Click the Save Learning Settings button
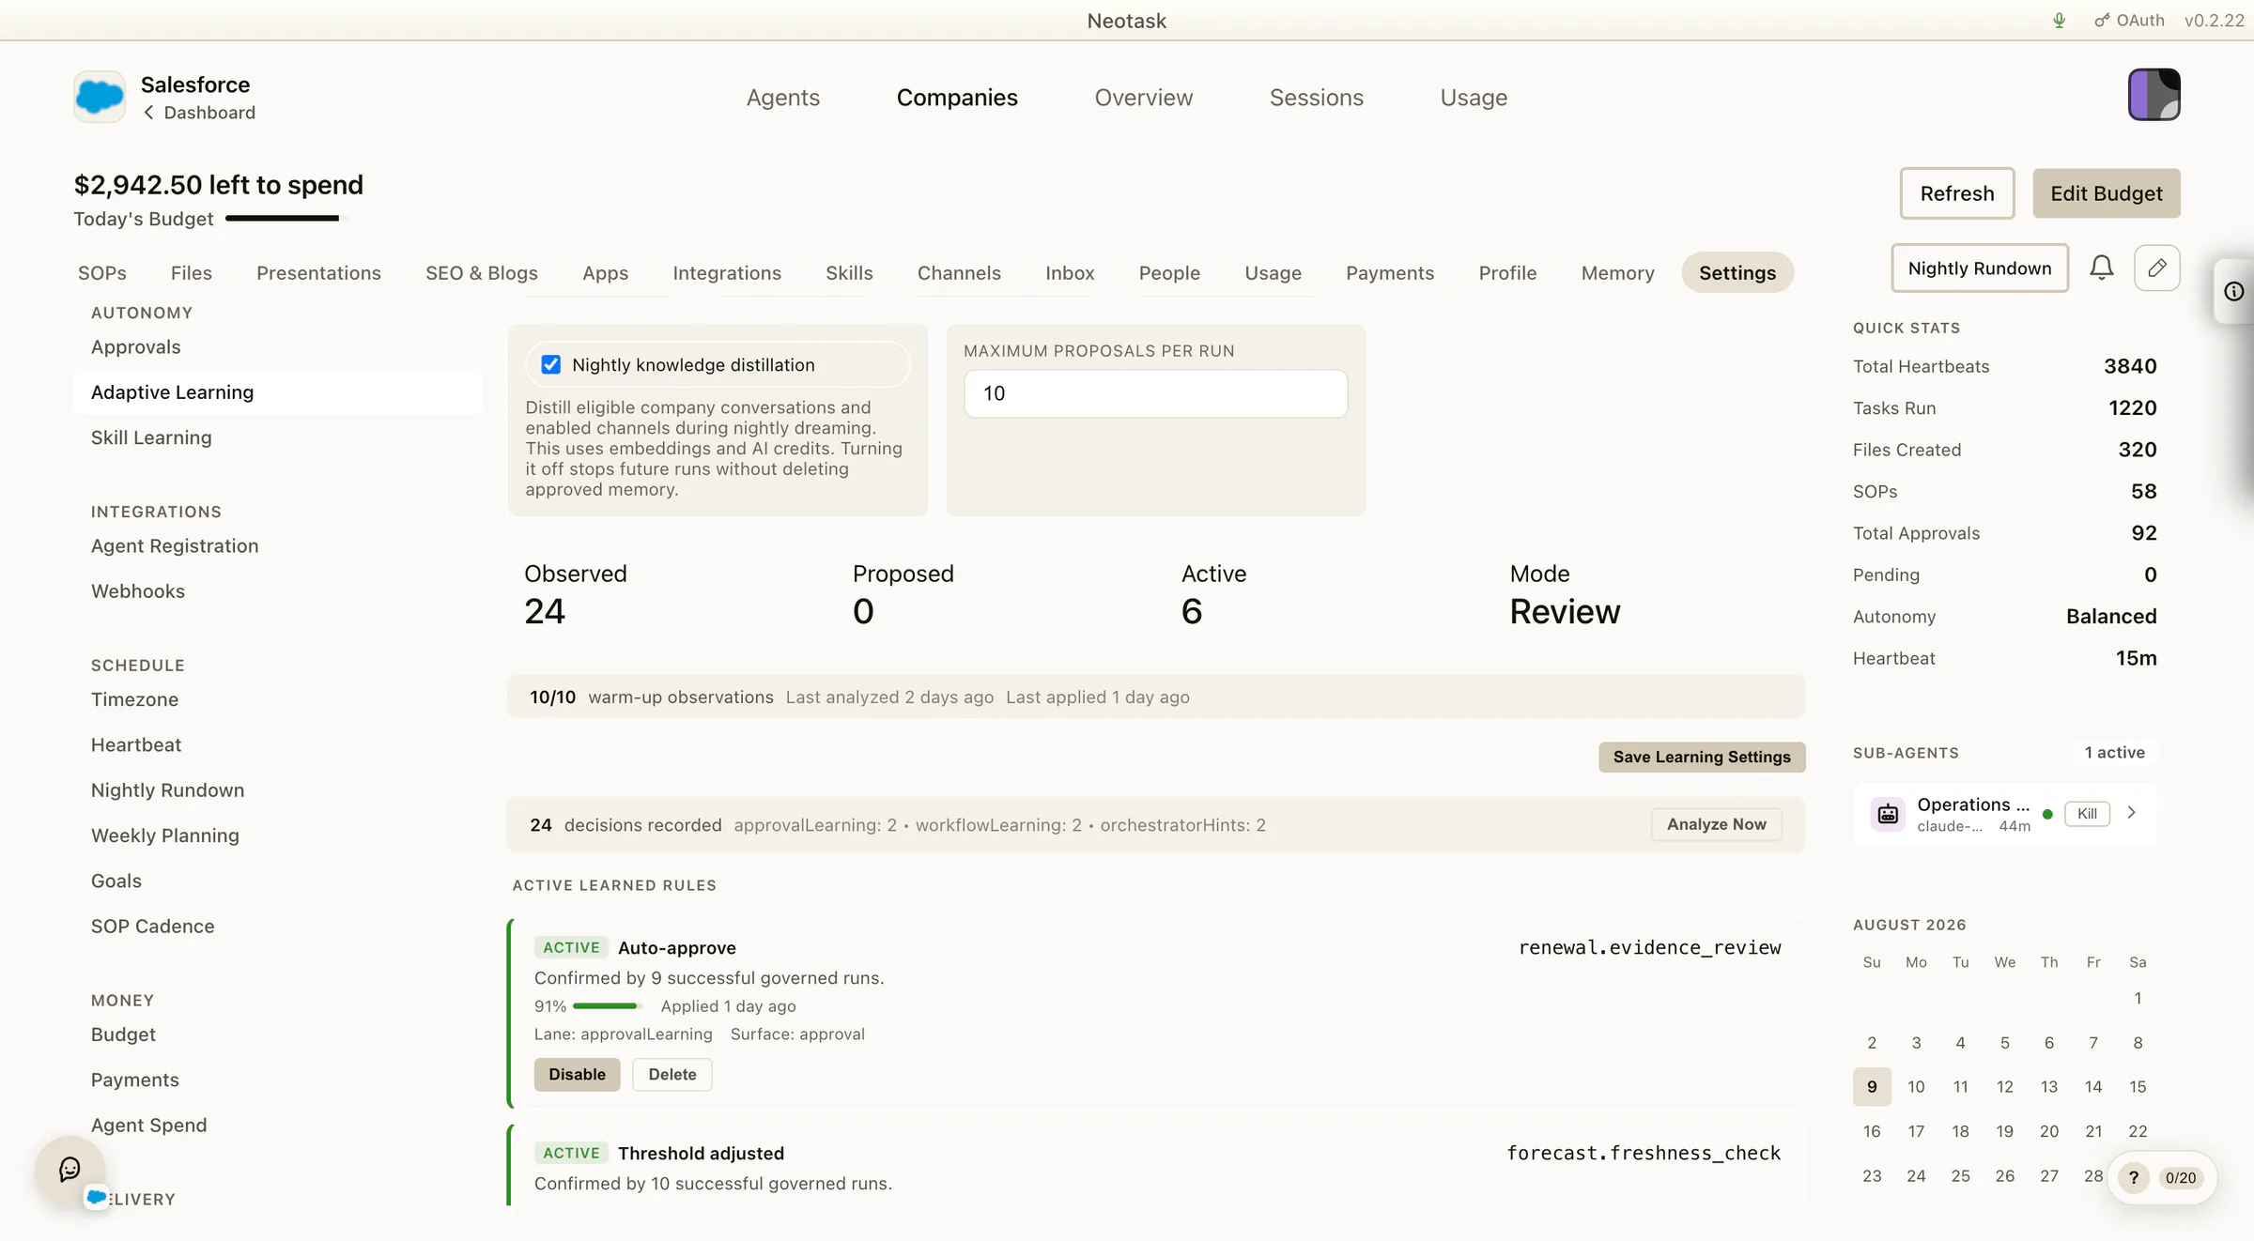2254x1241 pixels. point(1702,758)
